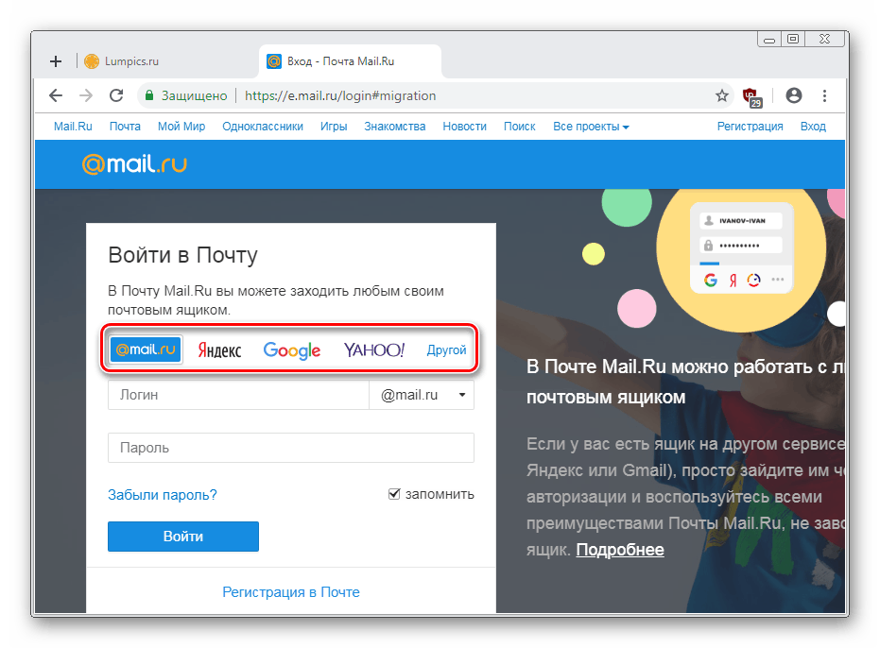
Task: Choose the Яндекс provider logo
Action: tap(219, 350)
